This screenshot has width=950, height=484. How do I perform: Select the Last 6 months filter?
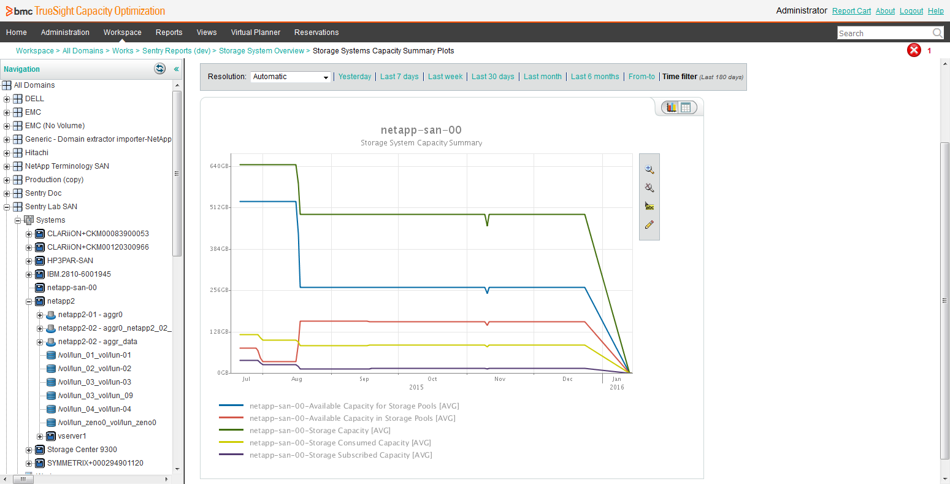[595, 77]
